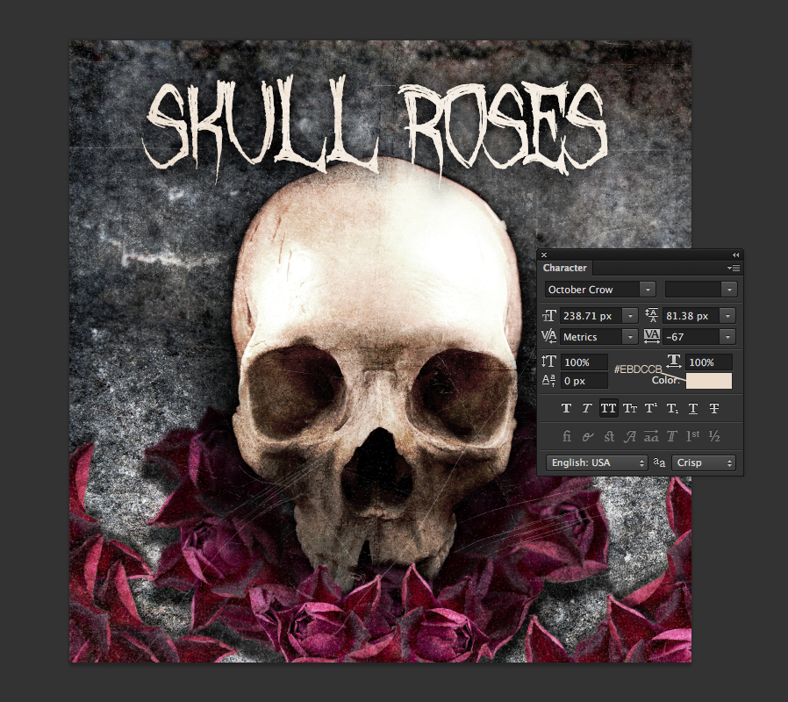Click the Standard Ligatures icon
This screenshot has width=788, height=702.
tap(567, 436)
